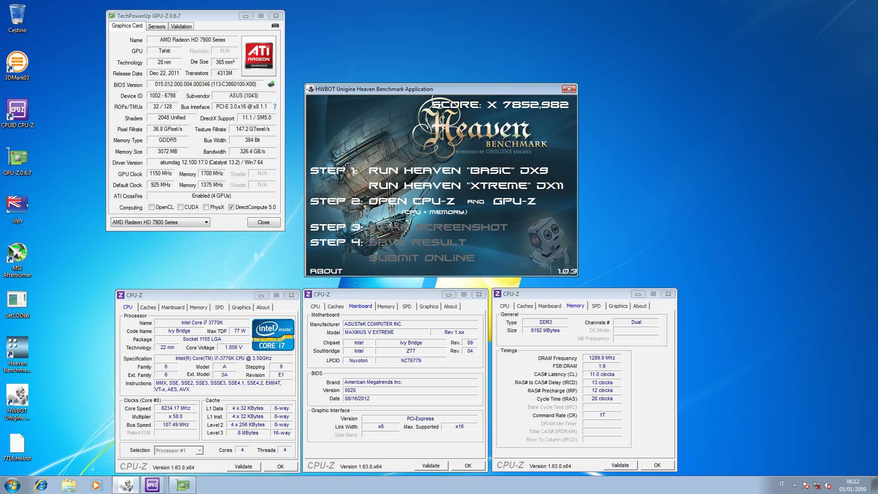
Task: Open the AMD Radeon HD 7900 Series dropdown
Action: (160, 222)
